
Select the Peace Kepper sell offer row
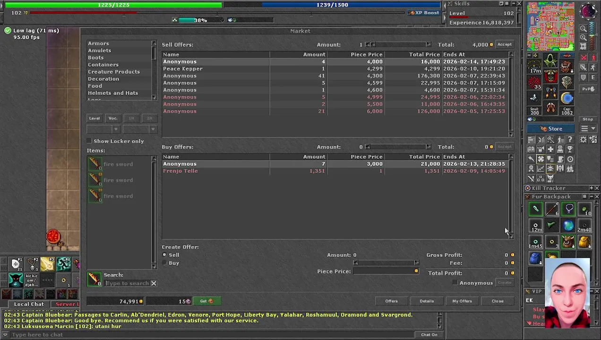click(x=336, y=69)
